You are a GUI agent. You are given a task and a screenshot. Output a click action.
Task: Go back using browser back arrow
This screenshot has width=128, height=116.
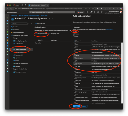click(x=7, y=8)
